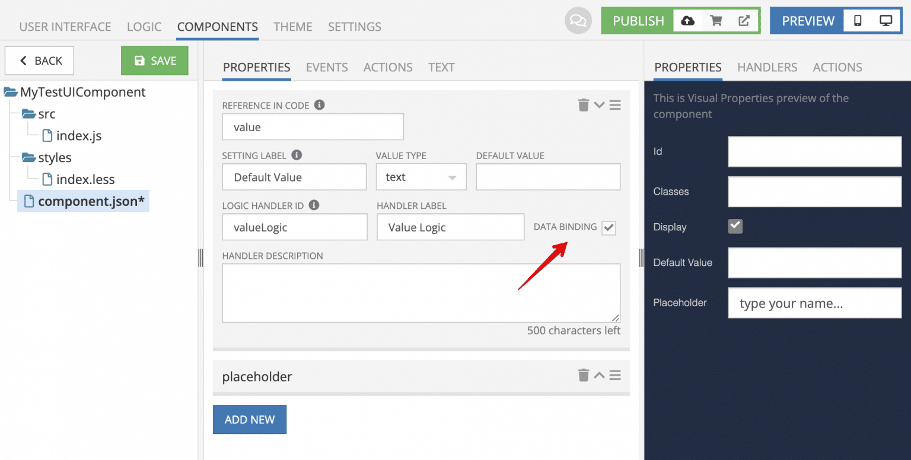Open the Value Type dropdown
Viewport: 911px width, 460px height.
[x=421, y=177]
